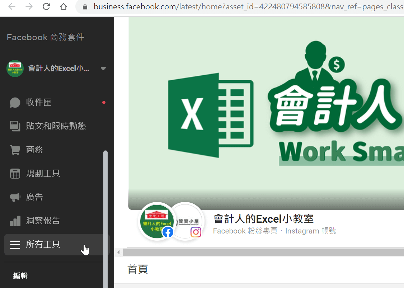Viewport: 404px width, 288px height.
Task: Open 所有工具 all tools menu item
Action: 57,245
